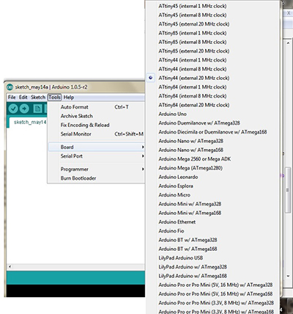The height and width of the screenshot is (314, 293).
Task: Expand the Board submenu
Action: coord(96,147)
